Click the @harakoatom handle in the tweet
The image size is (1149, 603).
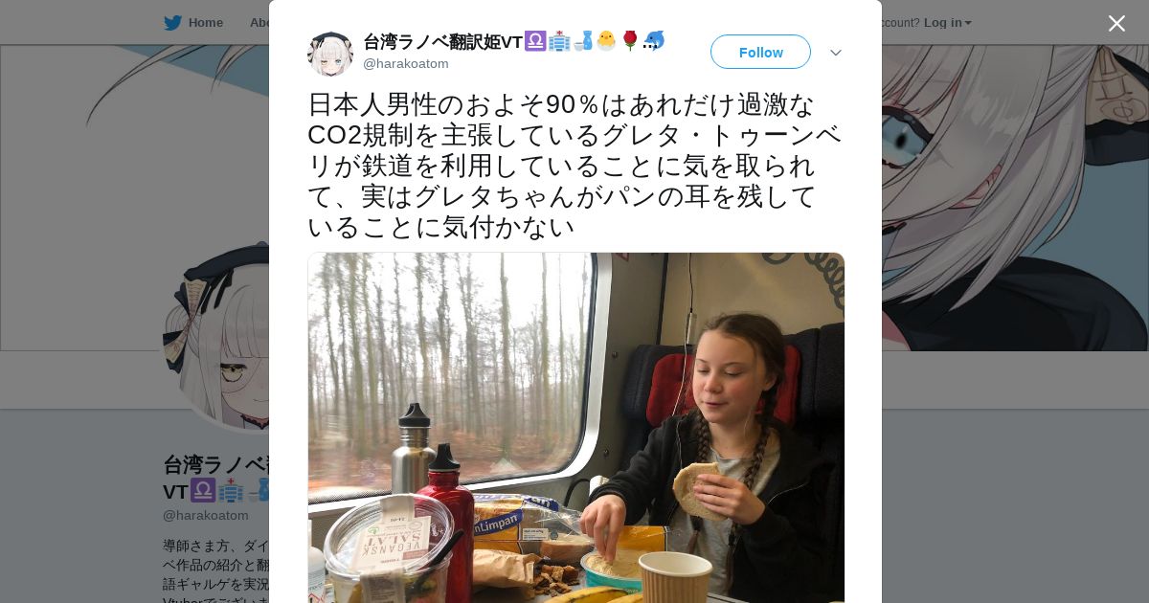point(406,64)
